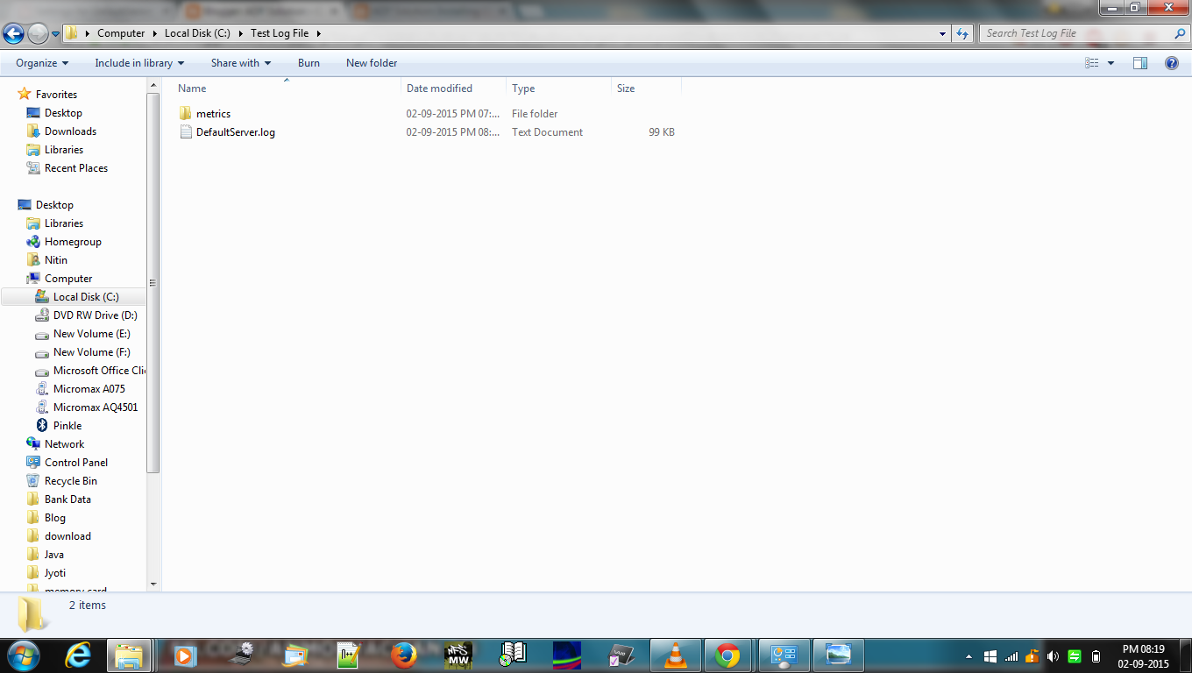Open Downloads in Favorites
The width and height of the screenshot is (1192, 673).
[x=70, y=131]
